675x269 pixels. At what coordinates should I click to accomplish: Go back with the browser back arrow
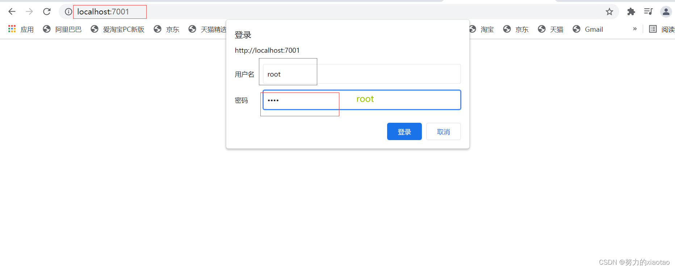coord(12,12)
